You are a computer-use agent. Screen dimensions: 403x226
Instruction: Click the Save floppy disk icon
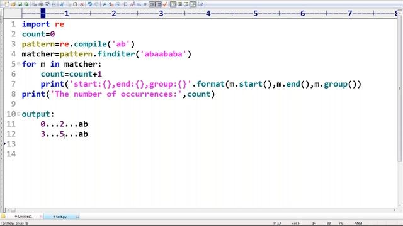[20, 4]
